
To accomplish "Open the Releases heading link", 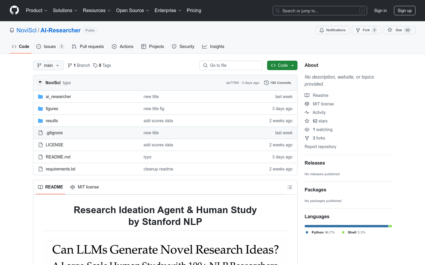I will (315, 163).
